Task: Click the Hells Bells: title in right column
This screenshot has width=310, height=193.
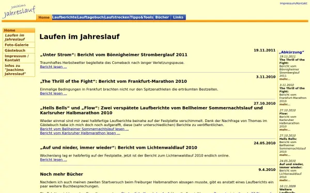Action: click(288, 139)
